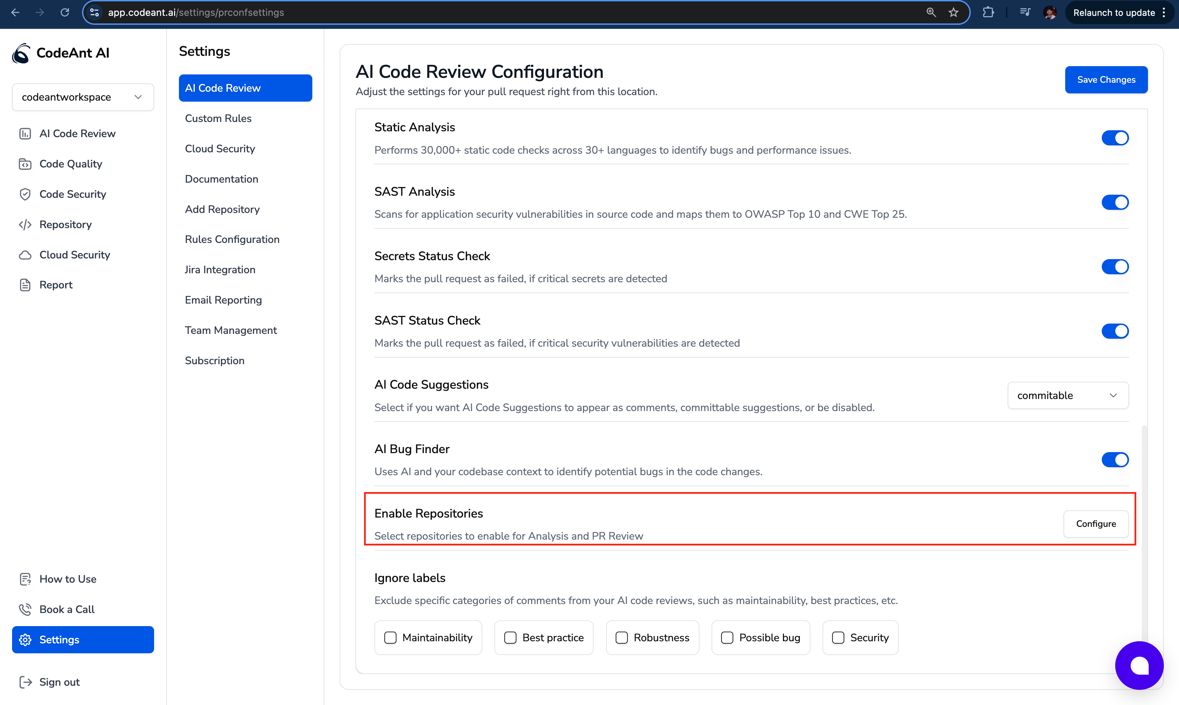Turn off the Secrets Status Check switch
This screenshot has height=705, width=1179.
click(x=1115, y=267)
